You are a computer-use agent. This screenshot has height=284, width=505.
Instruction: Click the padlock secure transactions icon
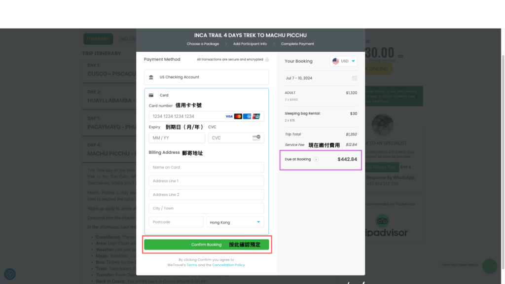pos(267,60)
